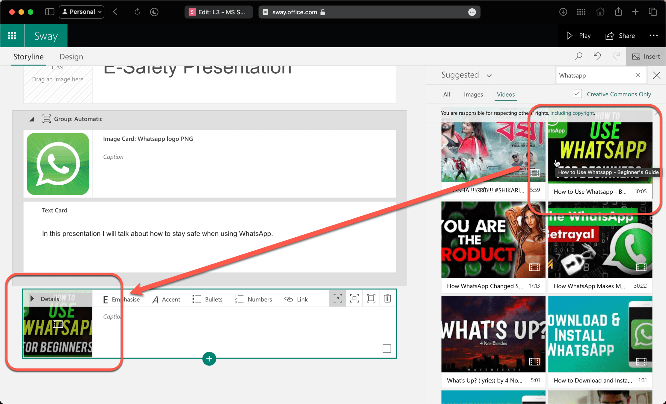666x404 pixels.
Task: Click the Undo arrow icon
Action: pos(597,56)
